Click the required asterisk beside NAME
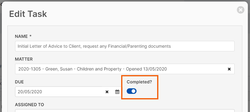Screen dimensions: 250x112 point(30,36)
